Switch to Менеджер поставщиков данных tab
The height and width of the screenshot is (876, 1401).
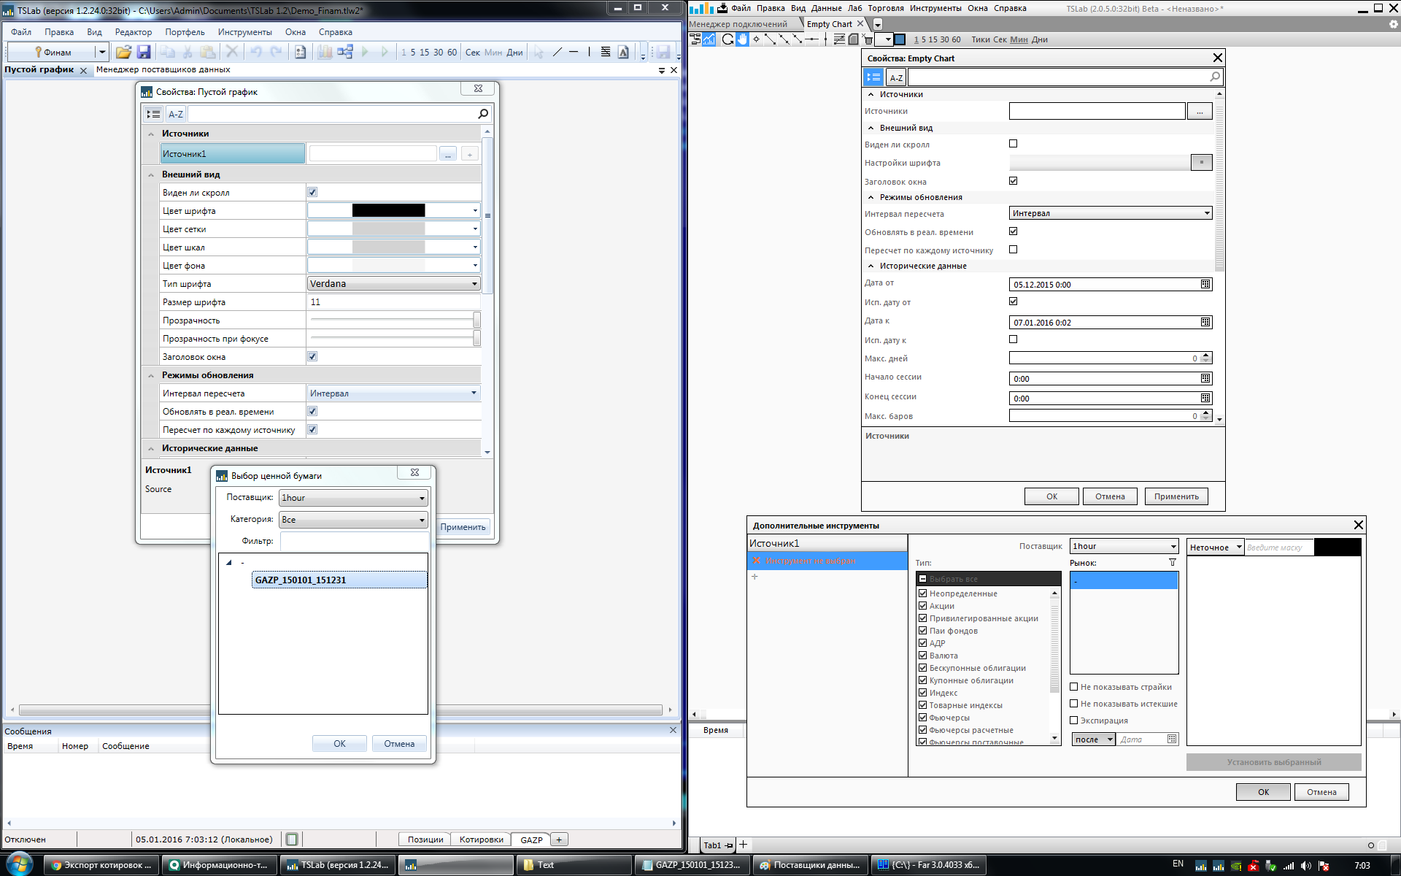(x=163, y=69)
